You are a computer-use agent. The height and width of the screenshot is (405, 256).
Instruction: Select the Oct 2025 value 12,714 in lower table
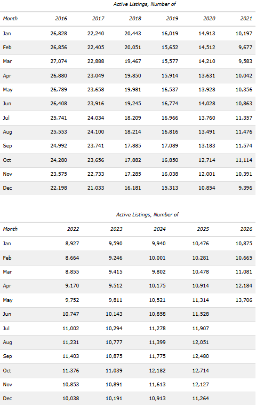point(201,371)
